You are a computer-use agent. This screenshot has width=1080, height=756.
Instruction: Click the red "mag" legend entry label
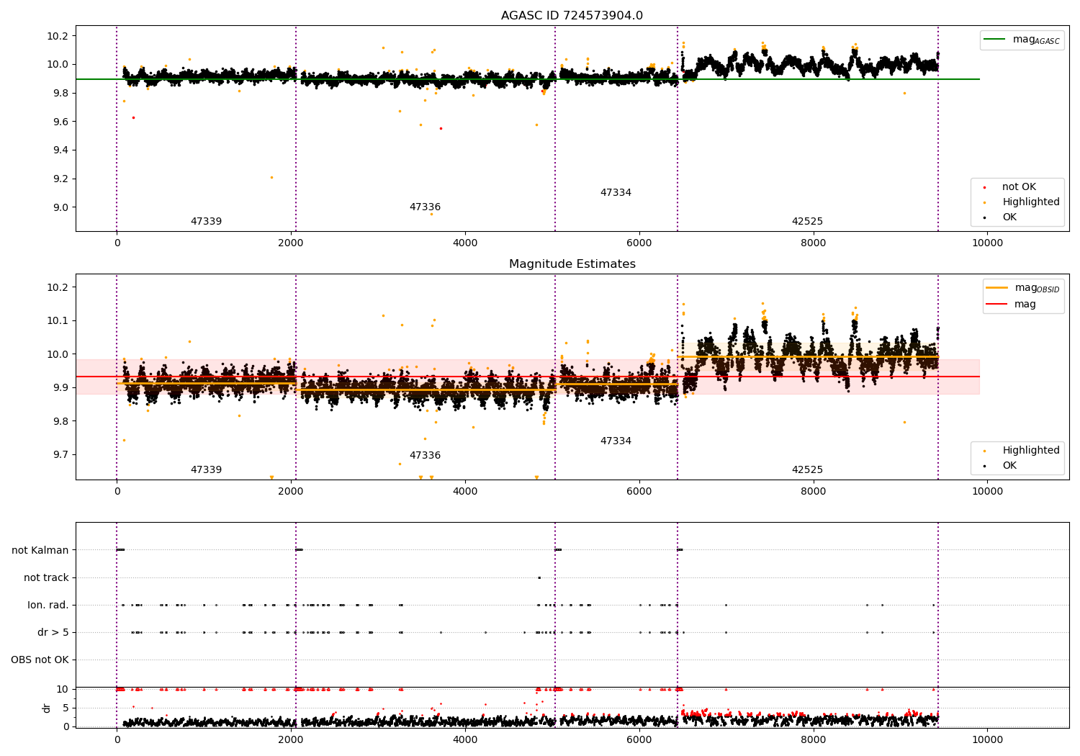[x=1025, y=305]
